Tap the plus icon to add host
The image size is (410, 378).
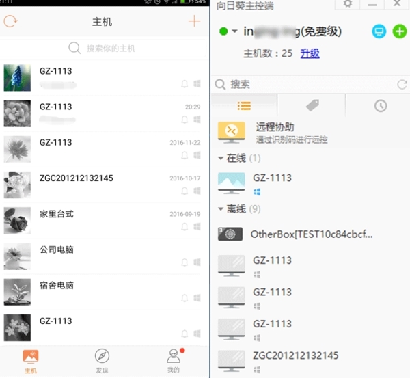pos(194,21)
